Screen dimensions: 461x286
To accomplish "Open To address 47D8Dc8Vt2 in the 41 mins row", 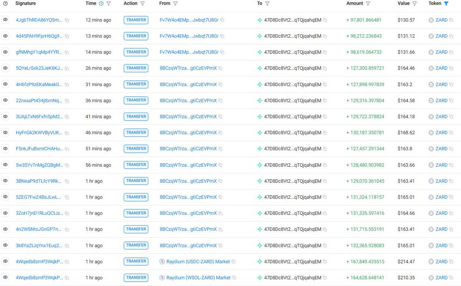I will [293, 117].
